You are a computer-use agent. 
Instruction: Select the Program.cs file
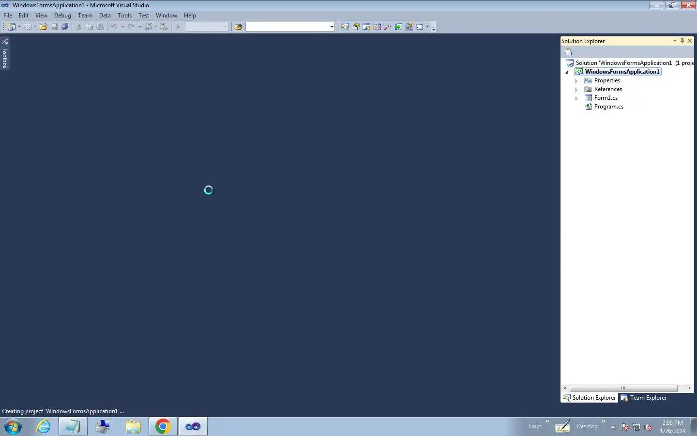pos(608,107)
